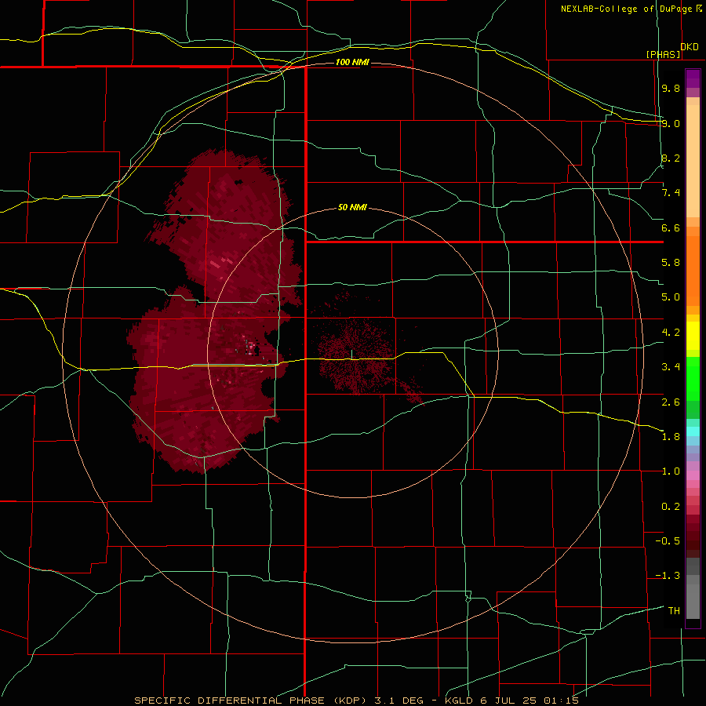The width and height of the screenshot is (706, 706).
Task: Click the 4.2 value on the color scale
Action: 671,333
